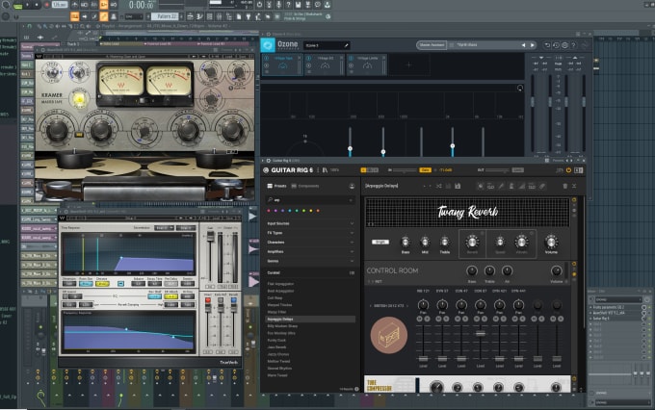Image resolution: width=655 pixels, height=410 pixels.
Task: Toggle power on the Vintage Tape module
Action: [267, 59]
